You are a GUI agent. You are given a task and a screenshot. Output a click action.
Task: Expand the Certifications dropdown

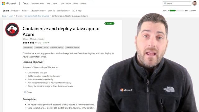click(x=63, y=11)
